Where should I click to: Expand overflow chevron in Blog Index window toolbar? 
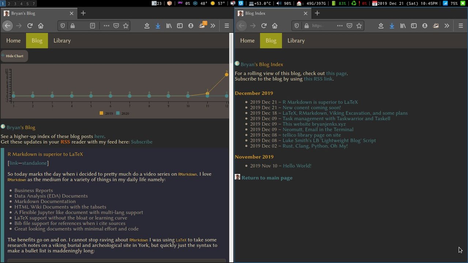click(x=447, y=26)
